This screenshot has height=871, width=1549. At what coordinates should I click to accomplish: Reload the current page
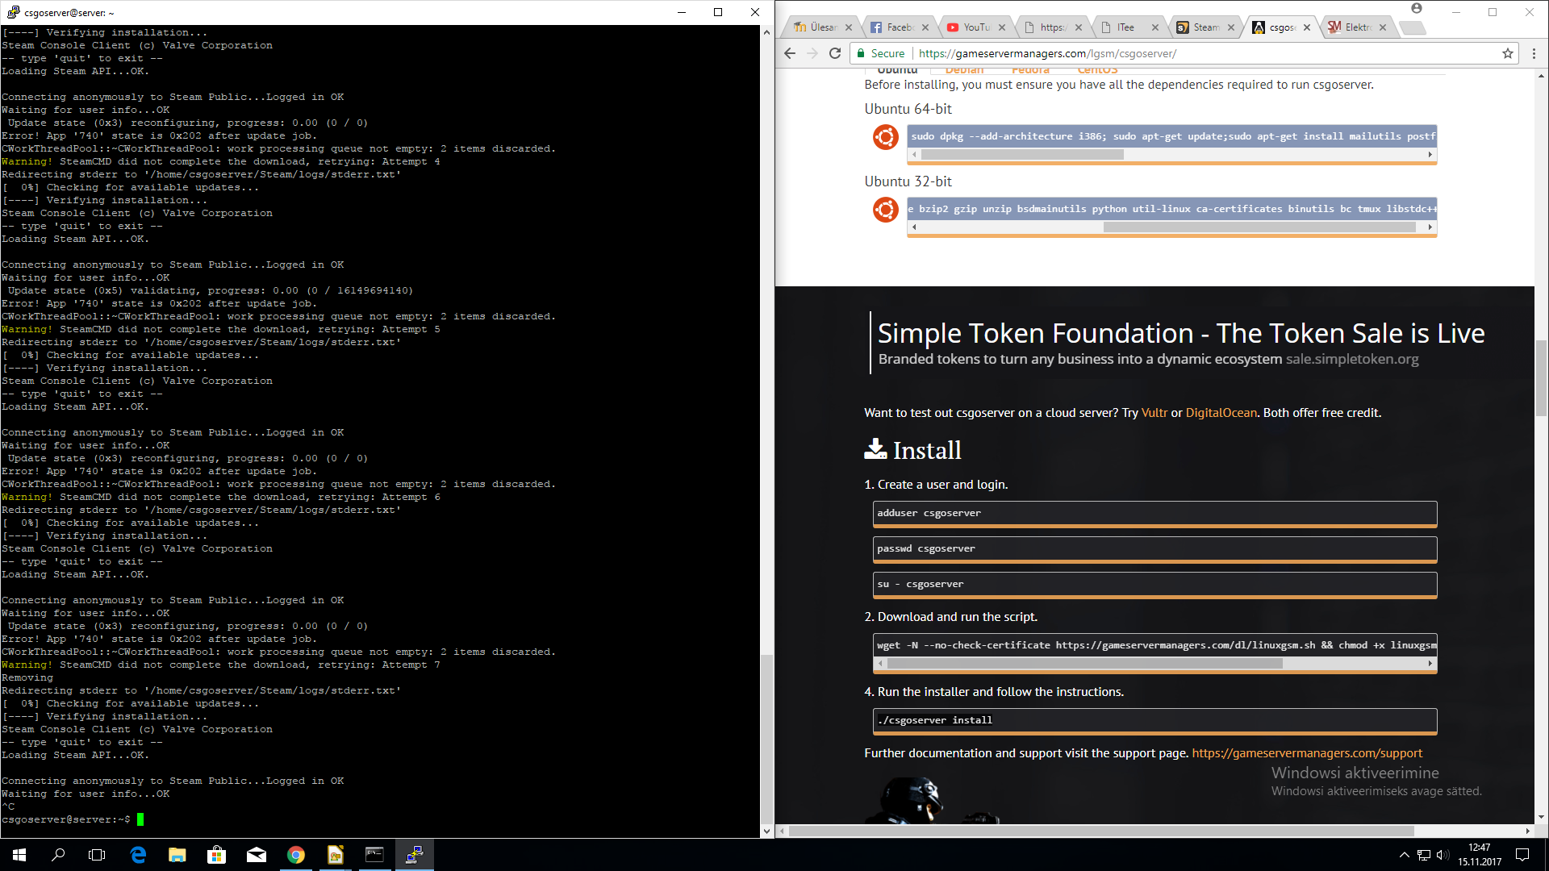[x=835, y=53]
